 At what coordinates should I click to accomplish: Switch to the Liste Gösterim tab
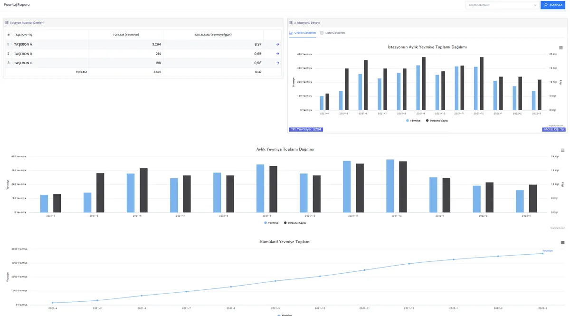pos(332,33)
